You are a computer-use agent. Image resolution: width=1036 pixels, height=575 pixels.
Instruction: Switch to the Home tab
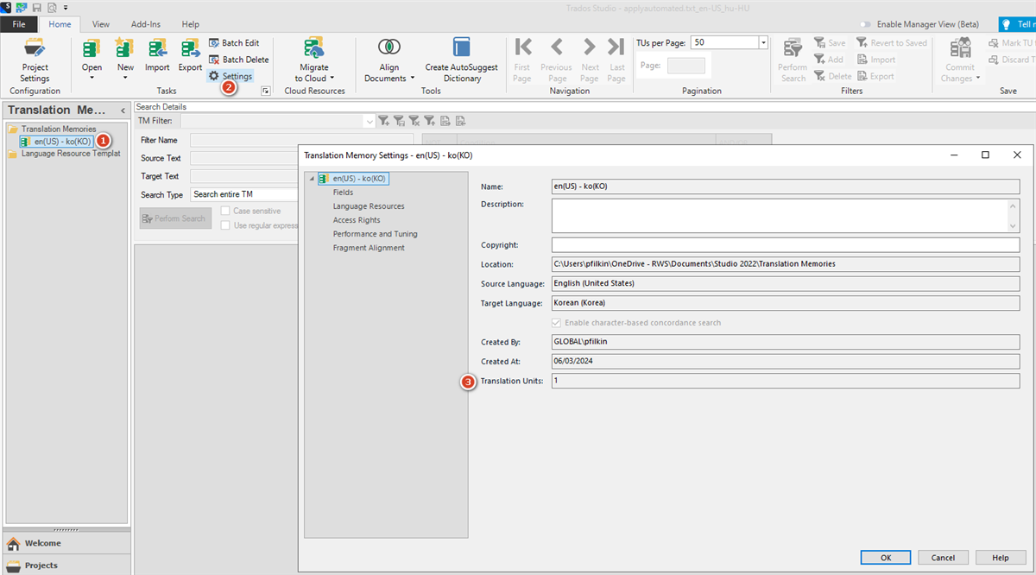coord(60,24)
